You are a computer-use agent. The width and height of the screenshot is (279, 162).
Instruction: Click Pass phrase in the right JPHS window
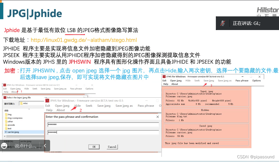coord(242,81)
